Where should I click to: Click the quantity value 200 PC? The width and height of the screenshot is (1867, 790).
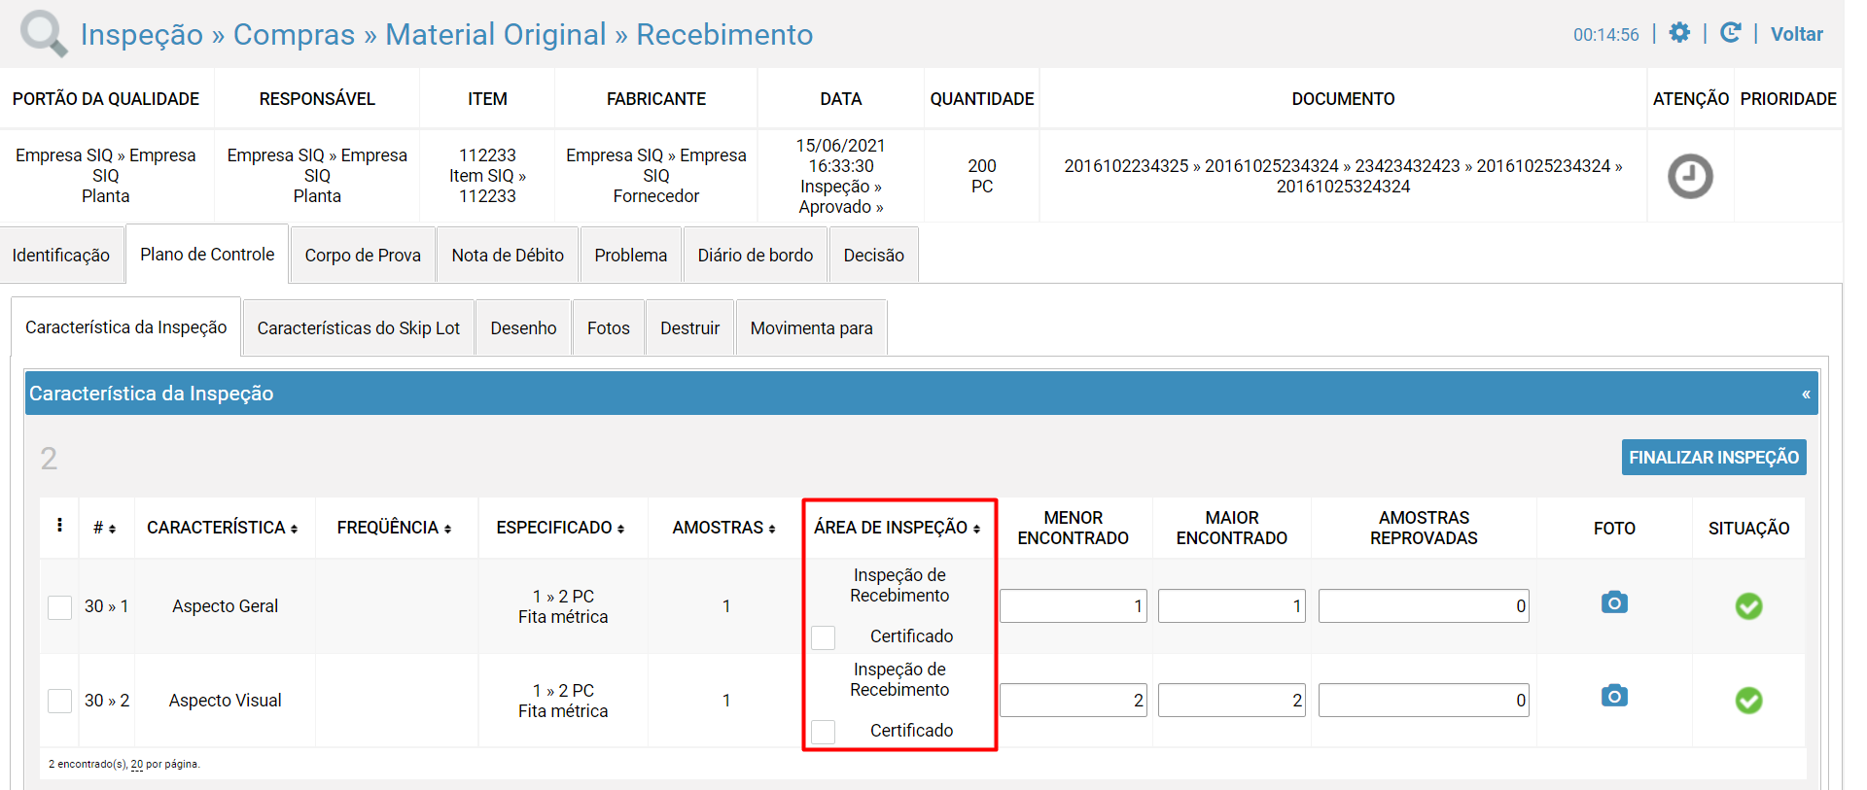tap(982, 176)
